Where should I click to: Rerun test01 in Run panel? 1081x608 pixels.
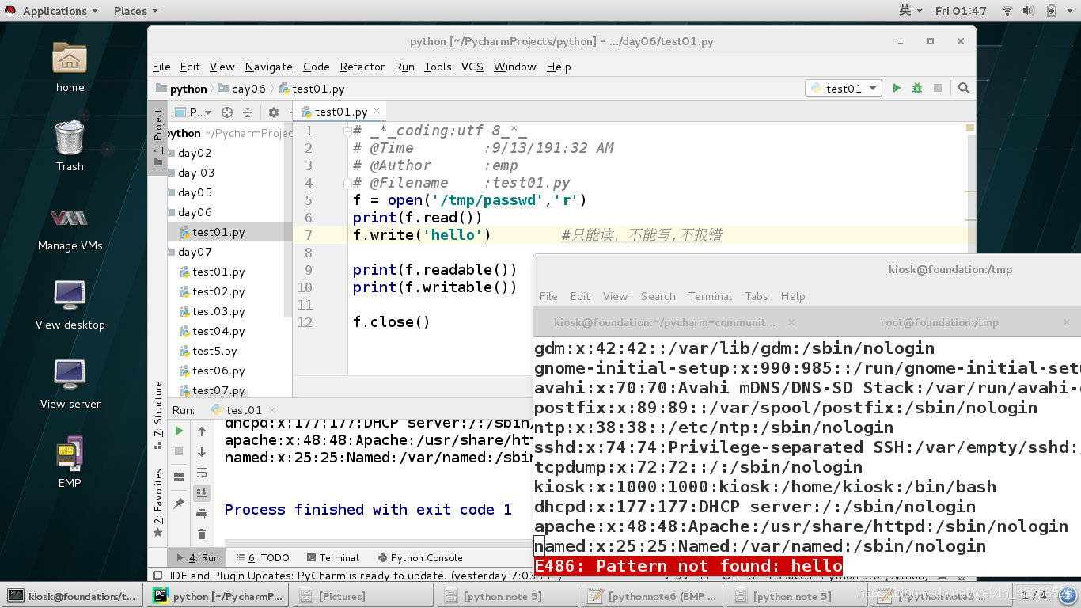pyautogui.click(x=179, y=431)
